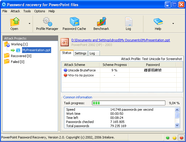
Task: Select the Unicode BruteForce scheme row
Action: click(x=122, y=70)
